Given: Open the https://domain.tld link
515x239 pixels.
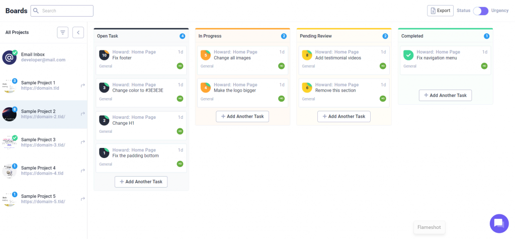Looking at the screenshot, I should pos(40,89).
